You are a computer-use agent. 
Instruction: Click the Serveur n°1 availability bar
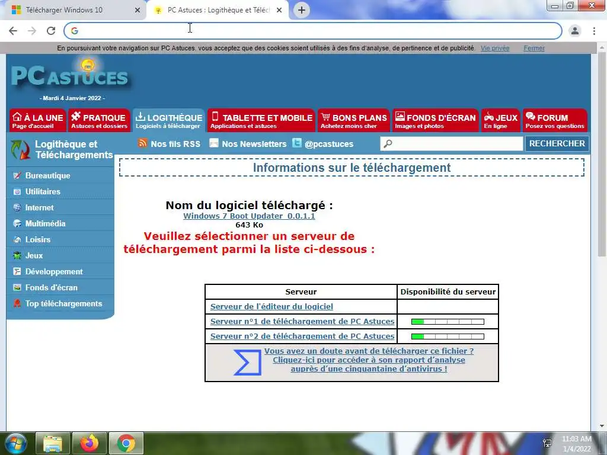448,322
